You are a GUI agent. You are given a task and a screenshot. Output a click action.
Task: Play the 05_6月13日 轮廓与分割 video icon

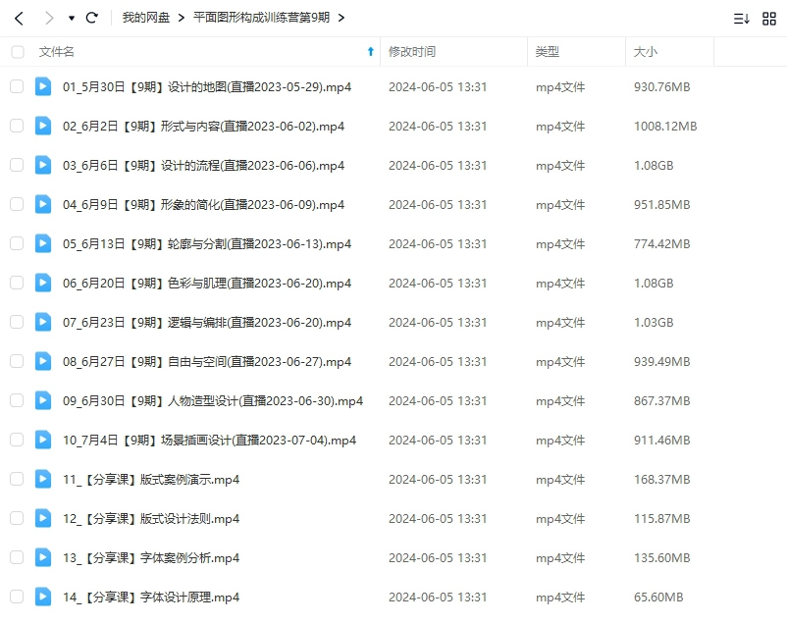click(x=42, y=243)
